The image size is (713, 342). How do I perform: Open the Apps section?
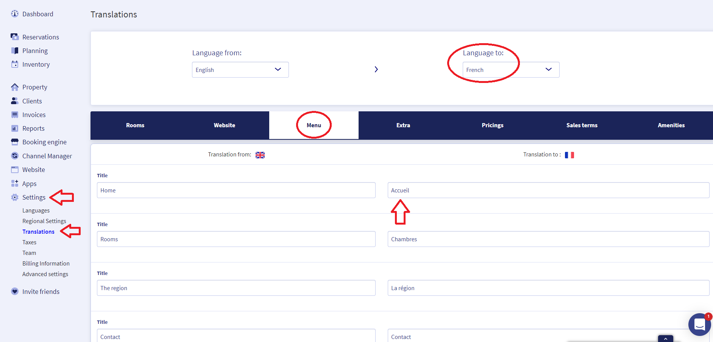[30, 184]
